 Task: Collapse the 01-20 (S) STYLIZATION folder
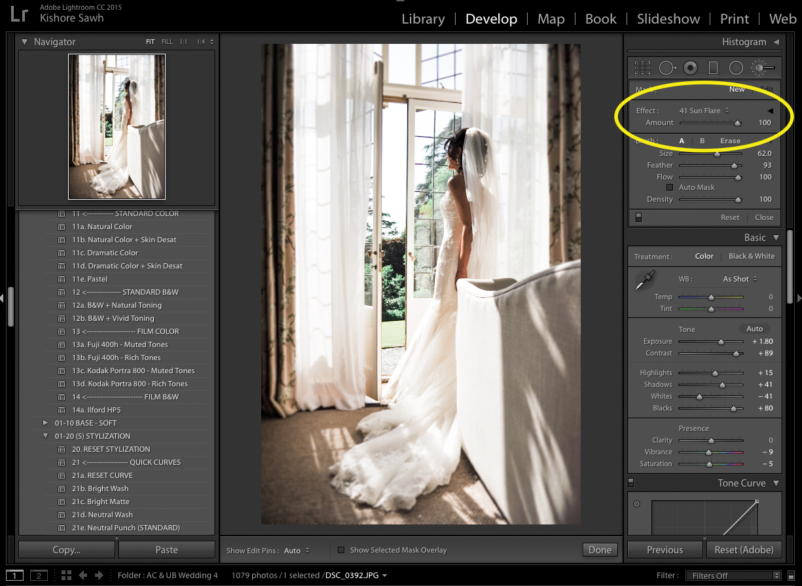pos(45,436)
